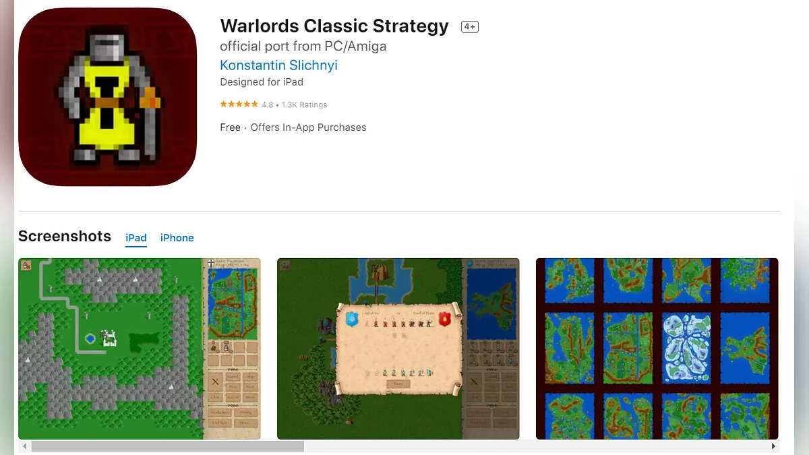The height and width of the screenshot is (455, 809).
Task: Click the 4+ age rating badge
Action: [470, 27]
